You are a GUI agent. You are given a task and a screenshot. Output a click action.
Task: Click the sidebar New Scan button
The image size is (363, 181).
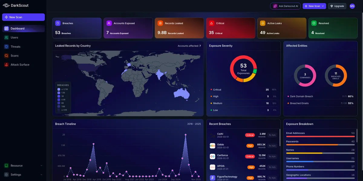(23, 17)
